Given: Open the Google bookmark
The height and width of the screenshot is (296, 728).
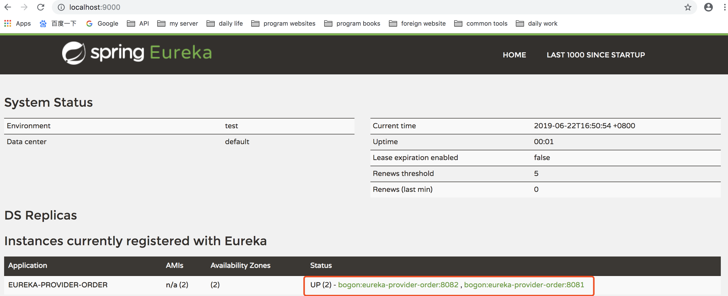Looking at the screenshot, I should (x=102, y=23).
